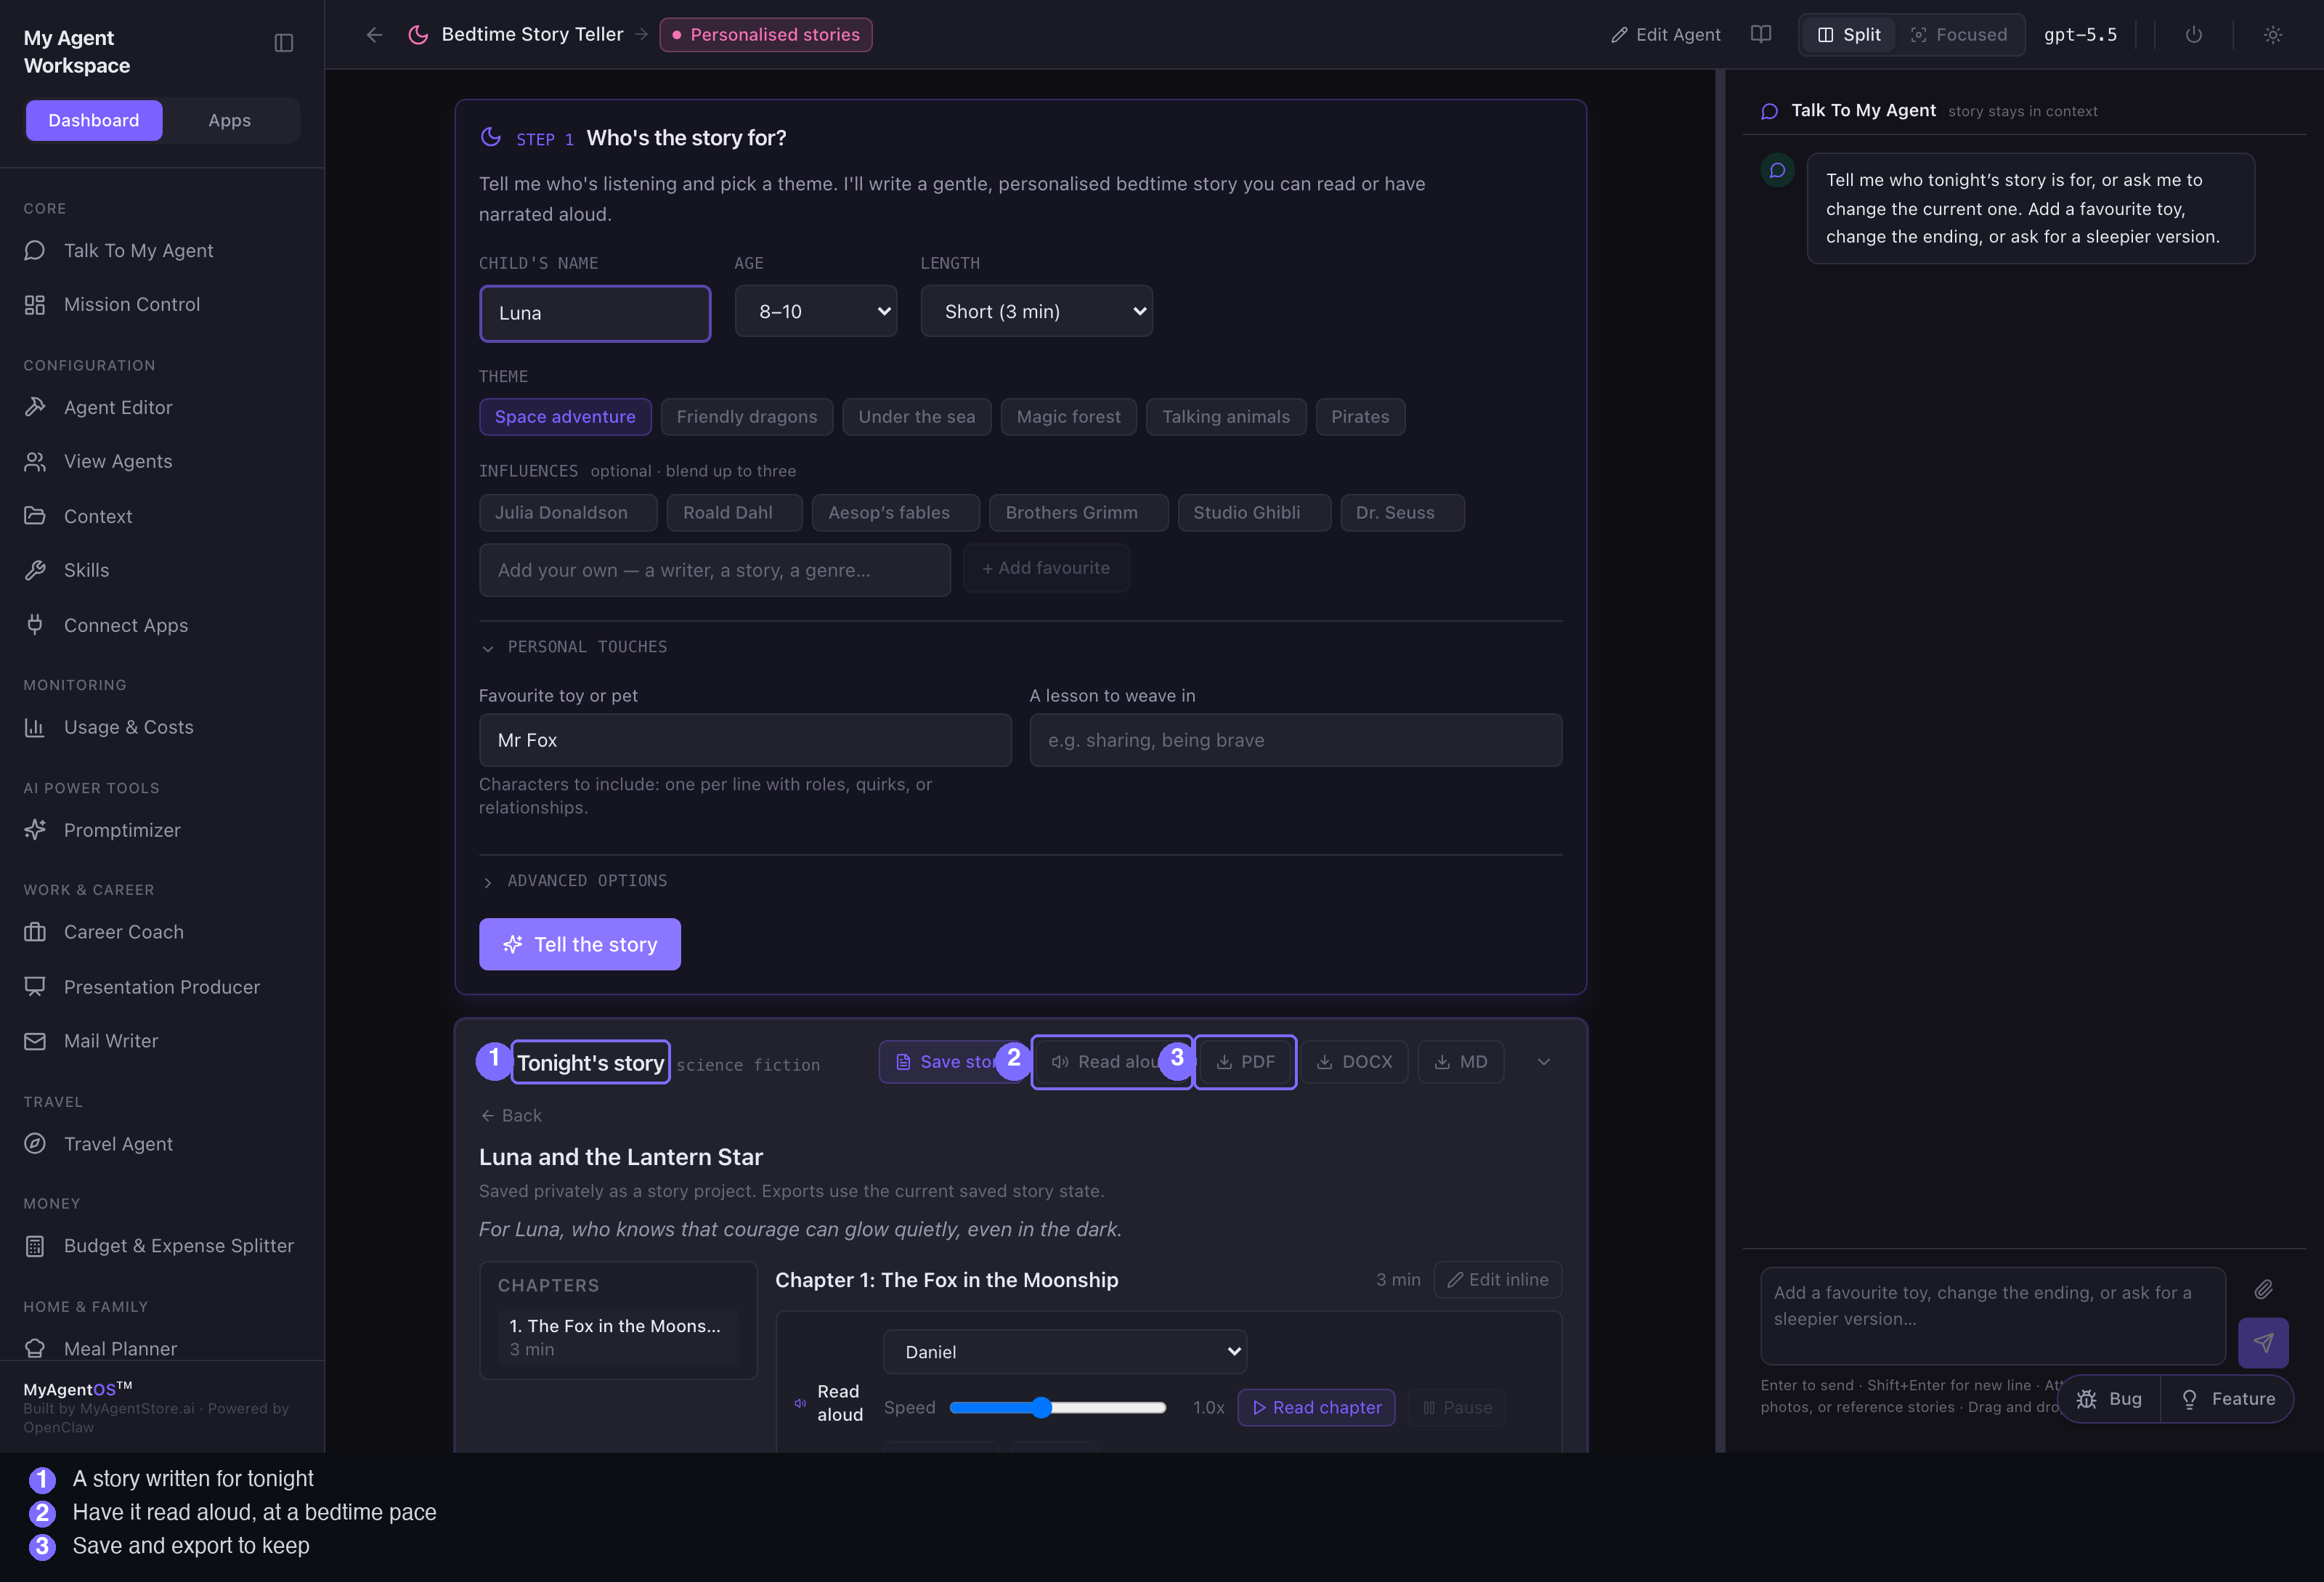This screenshot has width=2324, height=1582.
Task: Submit a Feature request
Action: pyautogui.click(x=2228, y=1399)
